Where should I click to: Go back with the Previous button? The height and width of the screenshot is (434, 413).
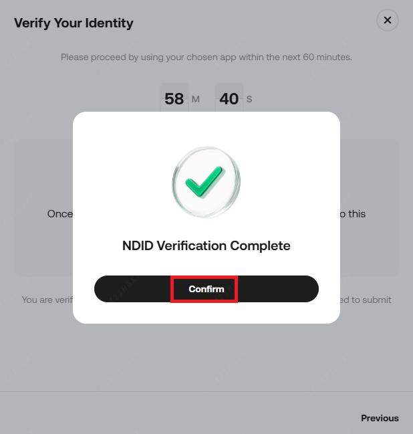coord(380,418)
